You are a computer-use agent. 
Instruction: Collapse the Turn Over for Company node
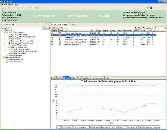5,32
